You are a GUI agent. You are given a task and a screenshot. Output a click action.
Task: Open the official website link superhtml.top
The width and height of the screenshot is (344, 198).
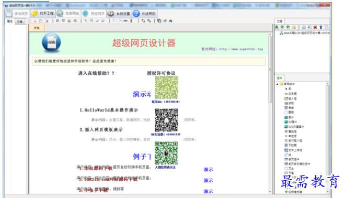click(241, 49)
